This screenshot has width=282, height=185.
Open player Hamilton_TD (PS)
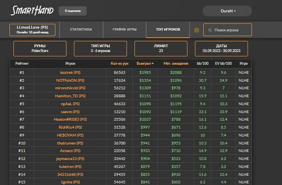(x=70, y=96)
